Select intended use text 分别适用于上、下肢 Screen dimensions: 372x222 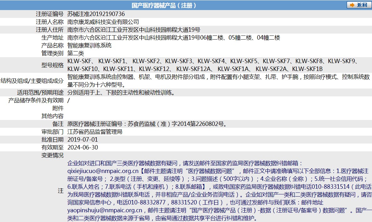click(x=121, y=93)
